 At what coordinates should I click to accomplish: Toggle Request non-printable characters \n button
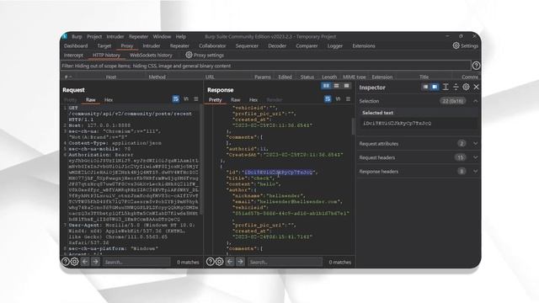click(x=186, y=99)
